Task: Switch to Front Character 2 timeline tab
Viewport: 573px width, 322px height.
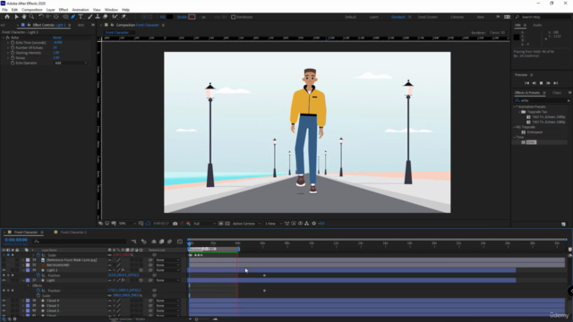Action: point(73,233)
